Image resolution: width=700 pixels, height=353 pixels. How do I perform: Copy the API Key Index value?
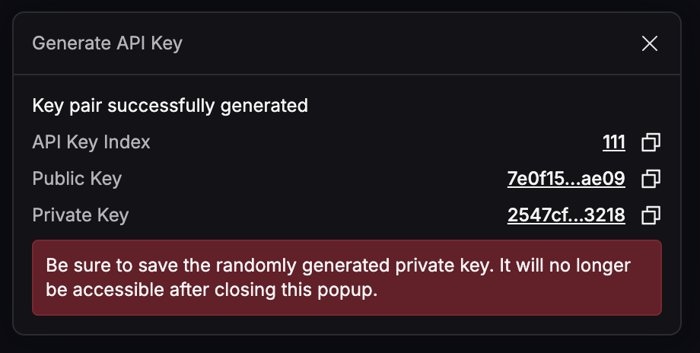(651, 142)
